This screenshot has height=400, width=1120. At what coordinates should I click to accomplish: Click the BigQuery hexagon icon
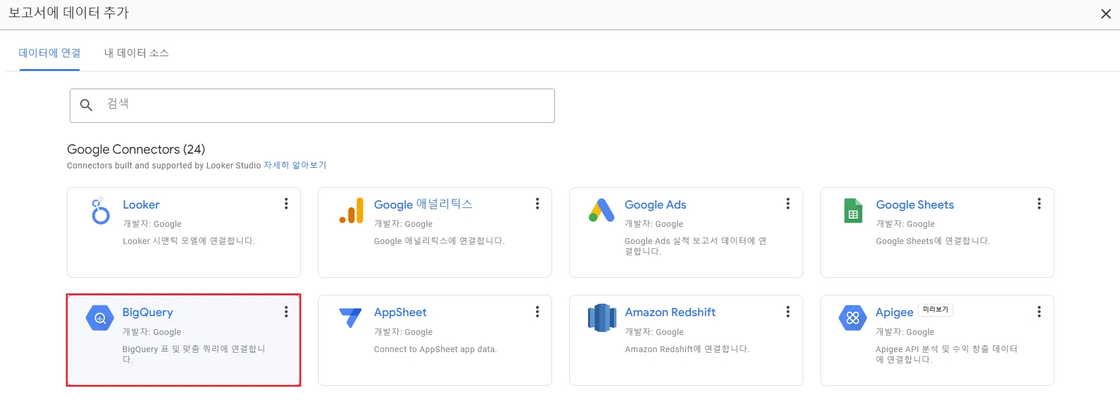[x=100, y=318]
